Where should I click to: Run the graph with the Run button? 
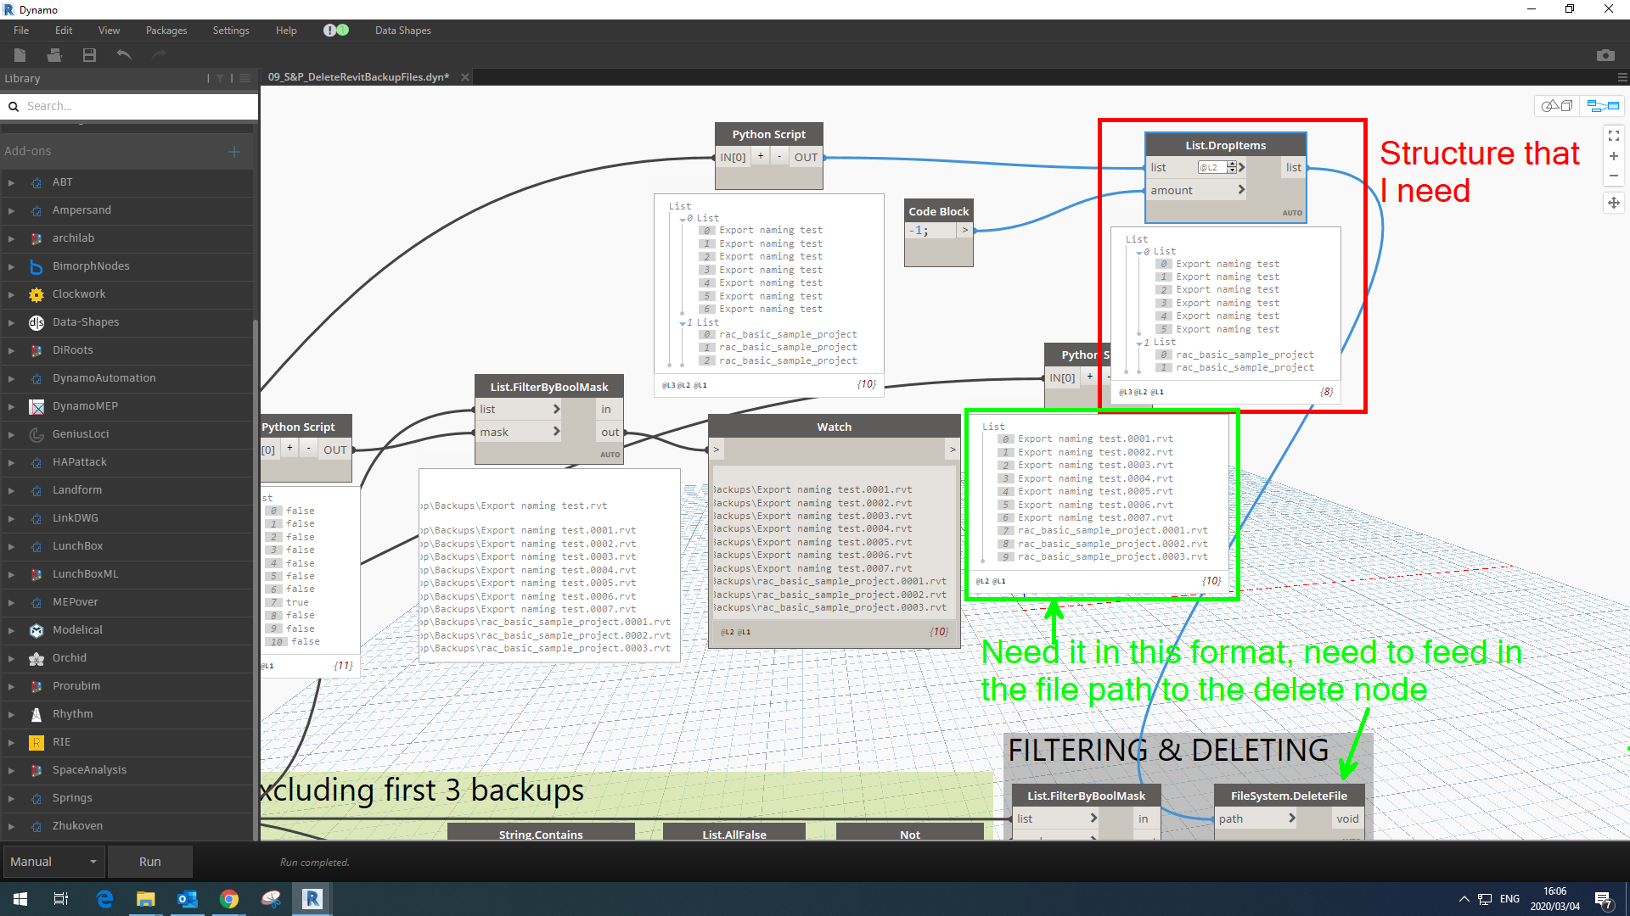pyautogui.click(x=150, y=862)
